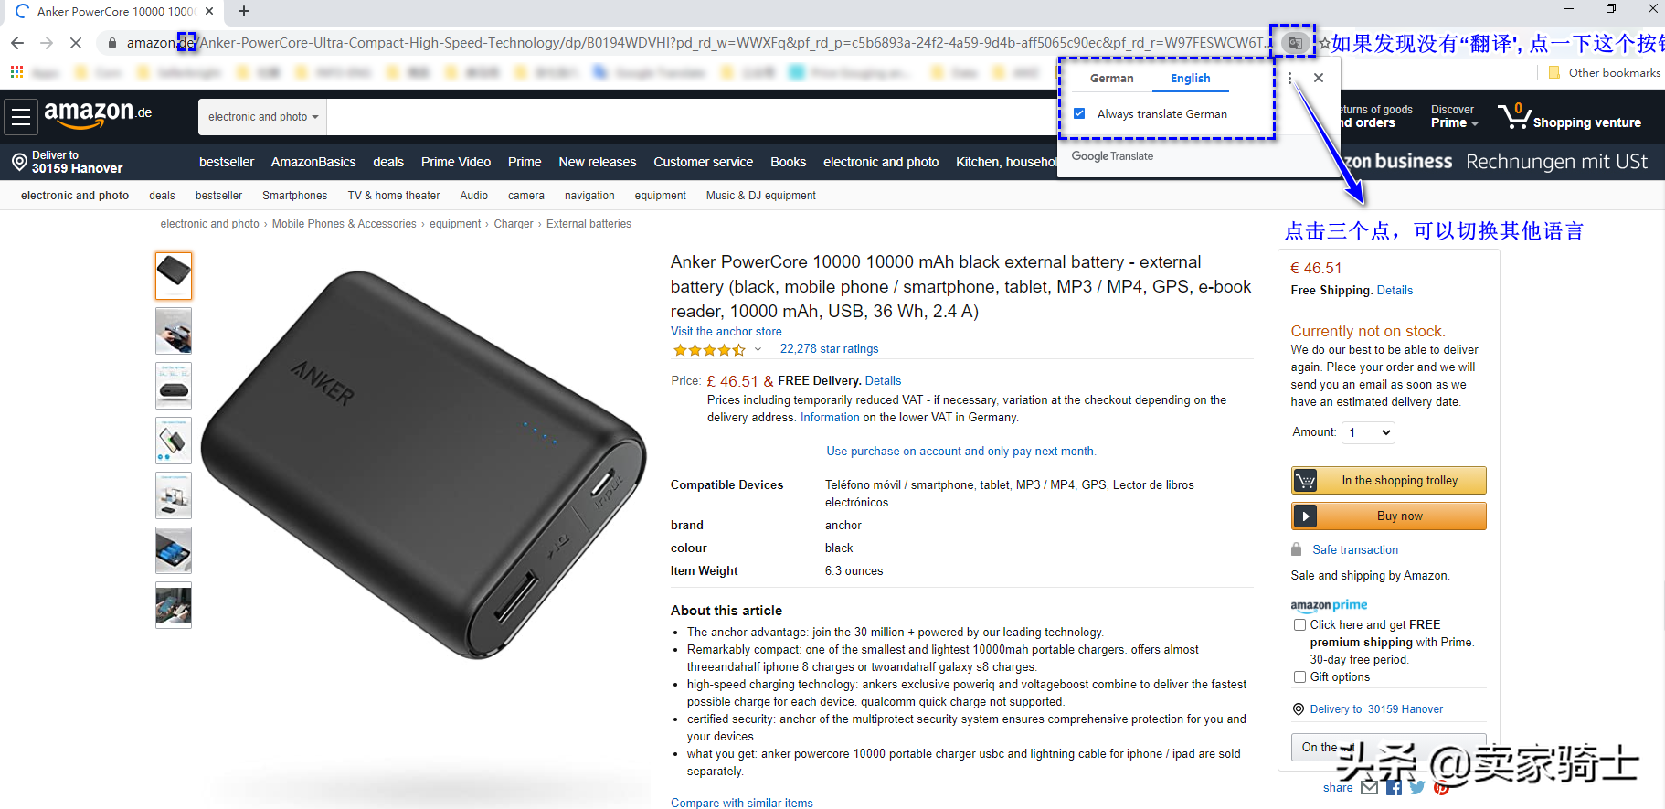Select the third product thumbnail

(174, 386)
